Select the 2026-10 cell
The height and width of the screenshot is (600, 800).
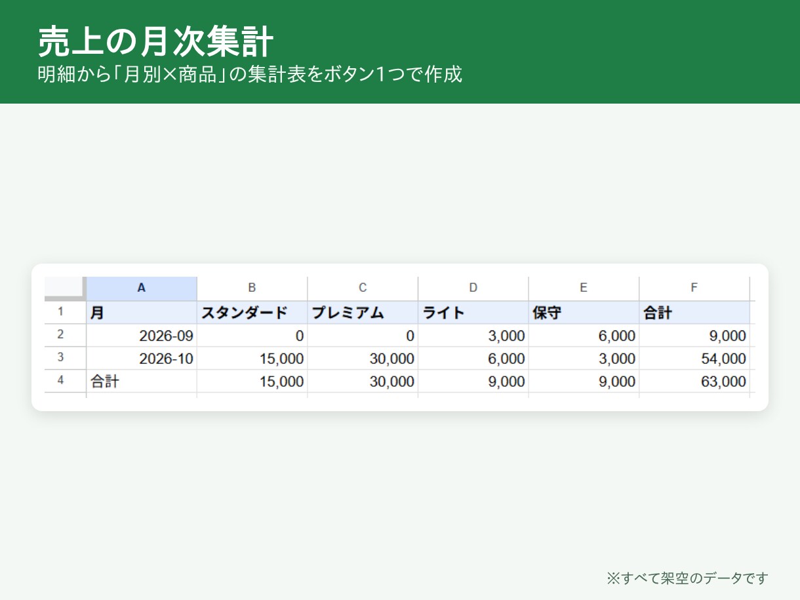tap(142, 359)
